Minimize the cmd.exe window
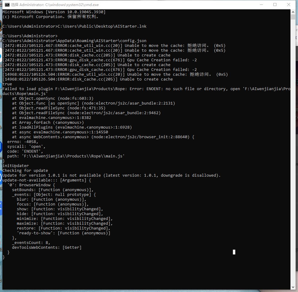Screen dimensions: 298x292 click(261, 5)
